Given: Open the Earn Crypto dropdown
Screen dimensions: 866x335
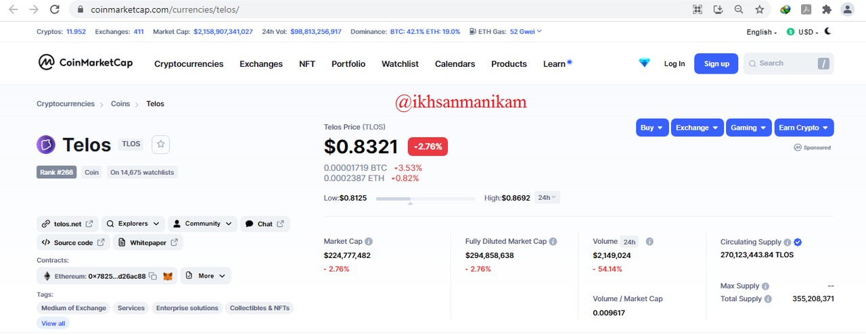Looking at the screenshot, I should [804, 128].
